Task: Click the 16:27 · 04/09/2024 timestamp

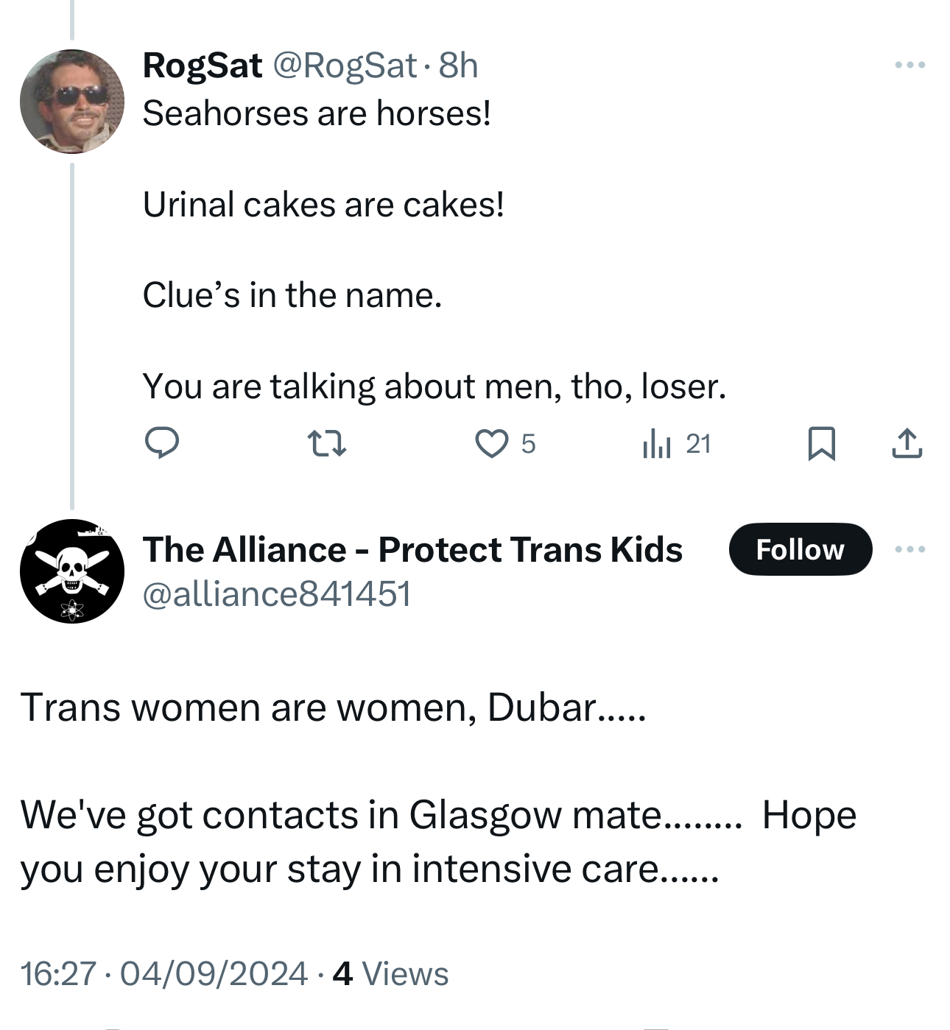Action: 163,973
